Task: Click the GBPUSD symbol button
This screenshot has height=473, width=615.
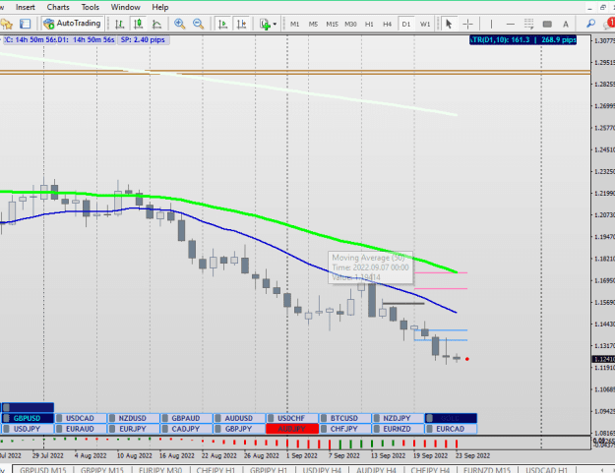Action: [x=28, y=418]
